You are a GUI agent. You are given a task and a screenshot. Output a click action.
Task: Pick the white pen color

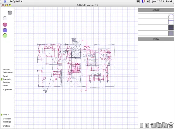pos(5,18)
